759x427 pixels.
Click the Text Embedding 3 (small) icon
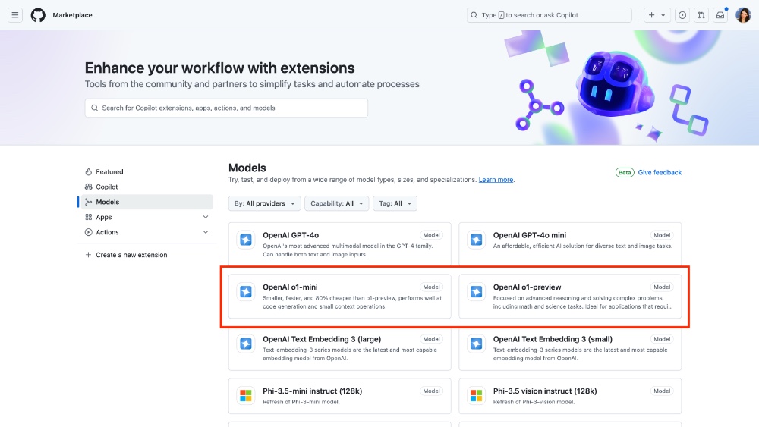tap(477, 344)
